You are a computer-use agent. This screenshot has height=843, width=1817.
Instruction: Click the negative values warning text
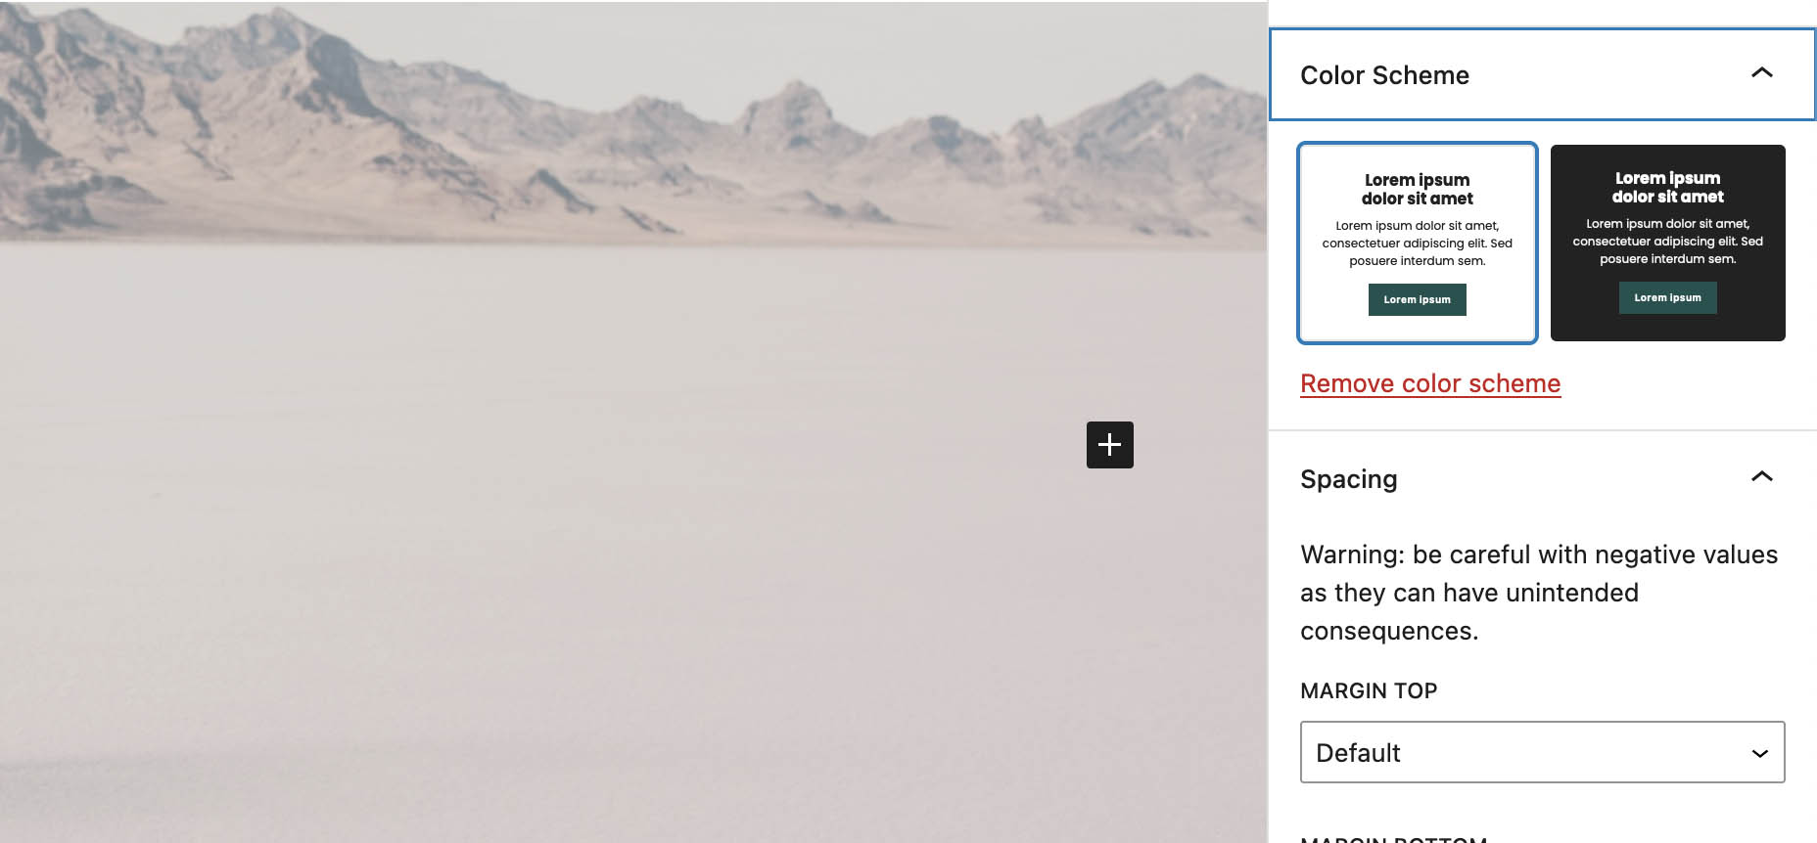point(1539,593)
